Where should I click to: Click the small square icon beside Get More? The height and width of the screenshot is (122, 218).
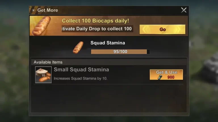tap(33, 10)
